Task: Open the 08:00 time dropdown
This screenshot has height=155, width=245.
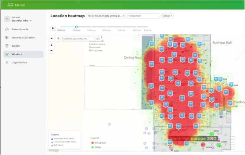Action: (x=168, y=16)
